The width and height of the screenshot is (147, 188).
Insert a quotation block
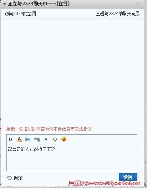click(46, 139)
